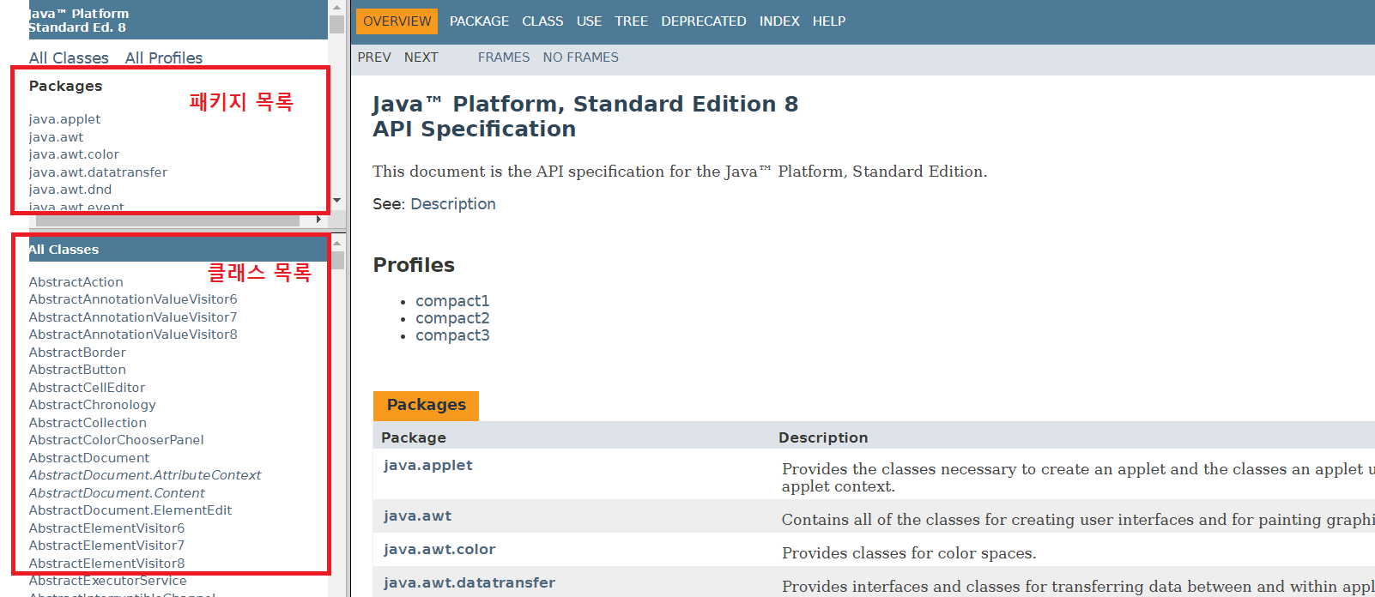Image resolution: width=1375 pixels, height=597 pixels.
Task: Open java.applet in the packages table
Action: coord(427,465)
